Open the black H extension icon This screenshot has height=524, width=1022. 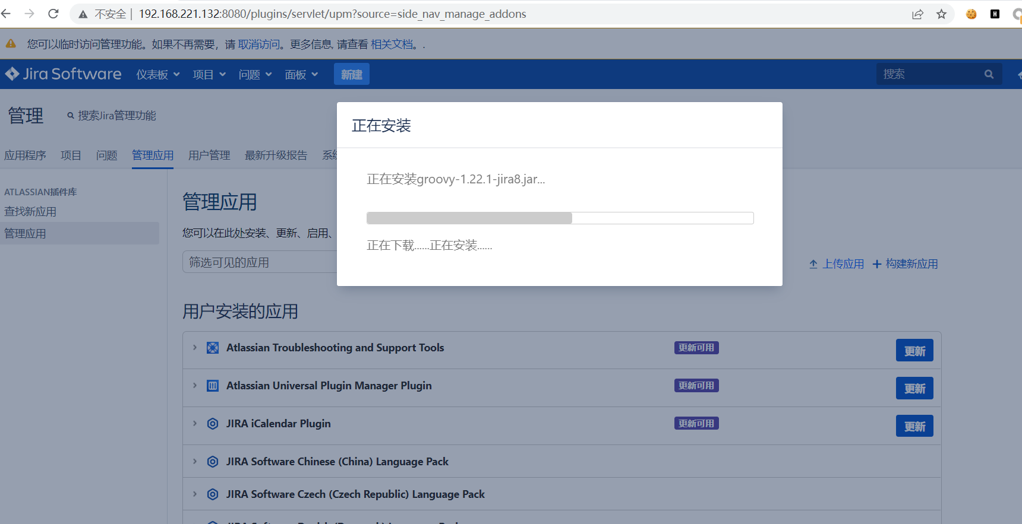(x=995, y=14)
